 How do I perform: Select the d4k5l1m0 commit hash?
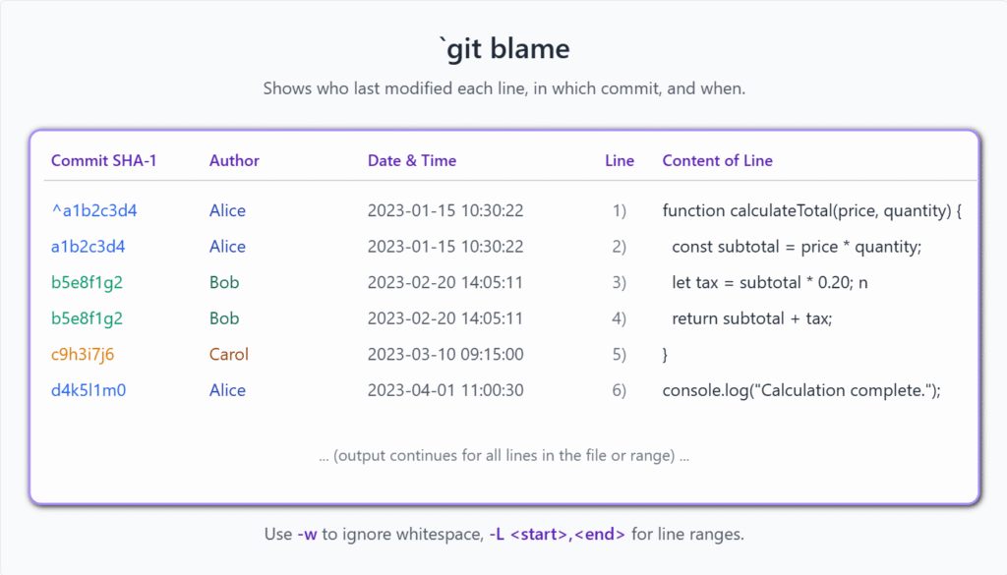tap(89, 390)
